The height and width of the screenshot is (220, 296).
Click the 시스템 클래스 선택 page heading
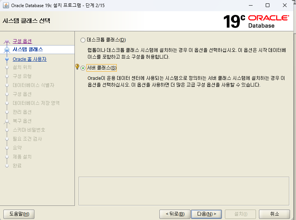[27, 21]
